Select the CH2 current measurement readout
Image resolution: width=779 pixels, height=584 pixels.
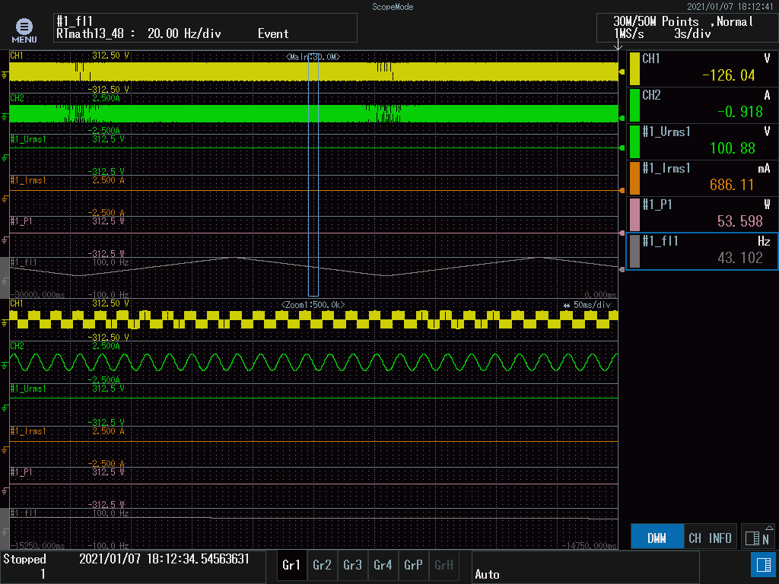701,104
